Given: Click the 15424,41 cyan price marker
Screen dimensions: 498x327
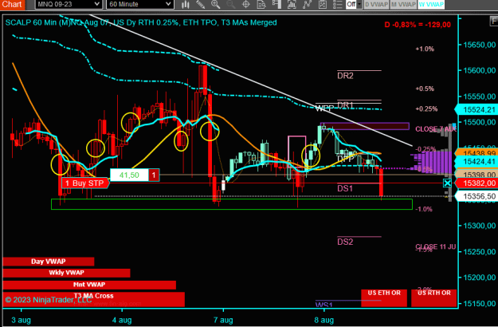Looking at the screenshot, I should [x=477, y=162].
